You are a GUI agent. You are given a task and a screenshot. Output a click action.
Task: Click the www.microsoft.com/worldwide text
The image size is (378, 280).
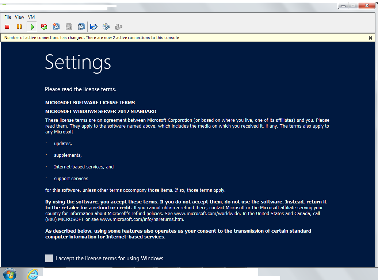[x=207, y=214]
